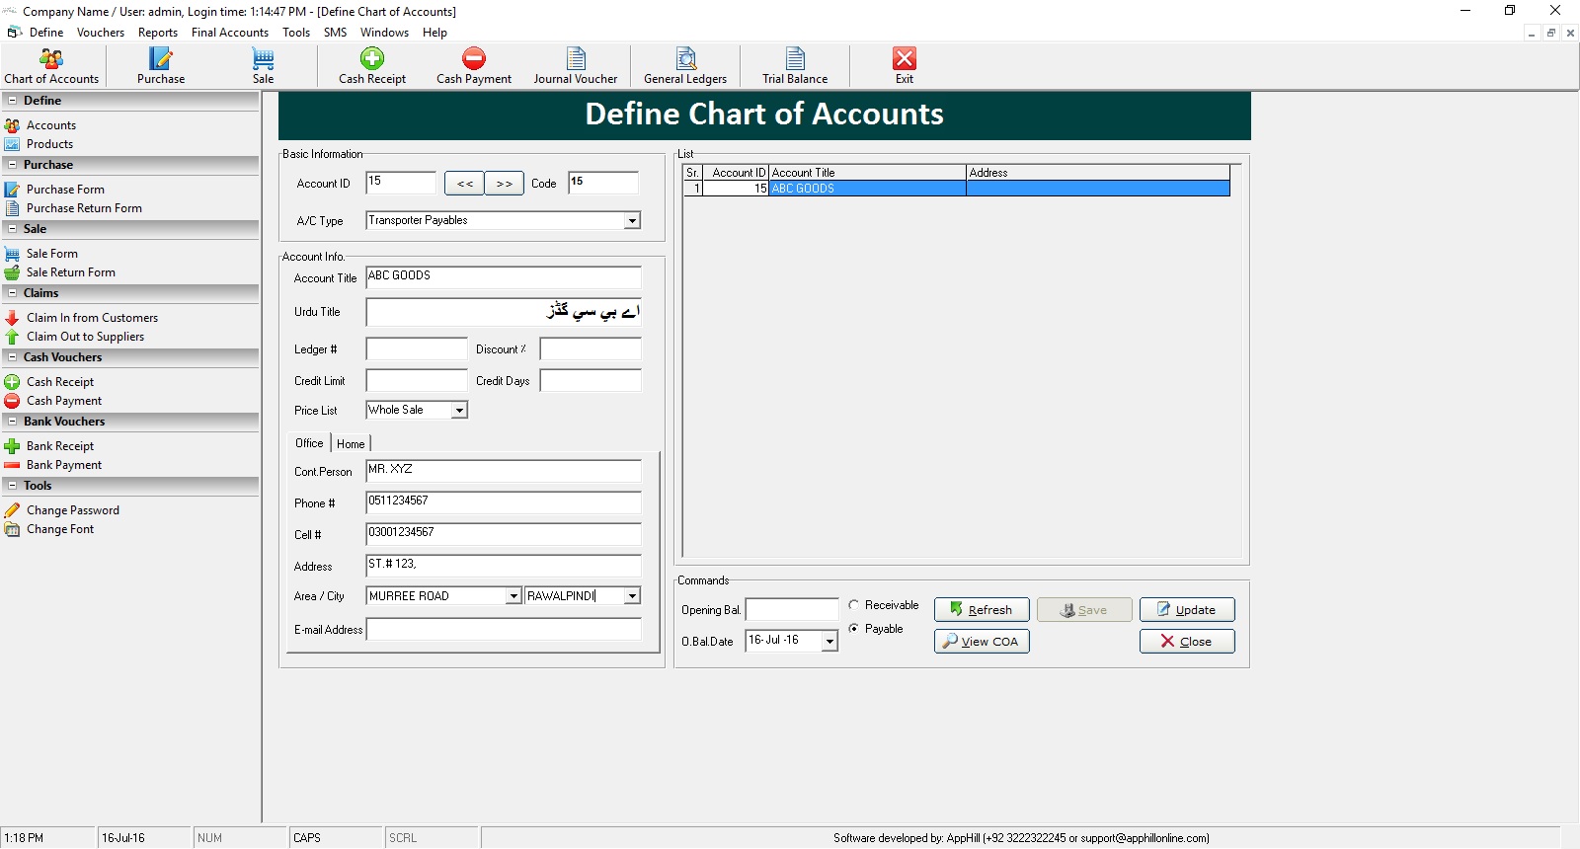Select the Payable radio button

point(854,629)
